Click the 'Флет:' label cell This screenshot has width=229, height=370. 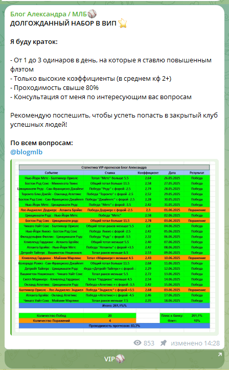(172, 320)
